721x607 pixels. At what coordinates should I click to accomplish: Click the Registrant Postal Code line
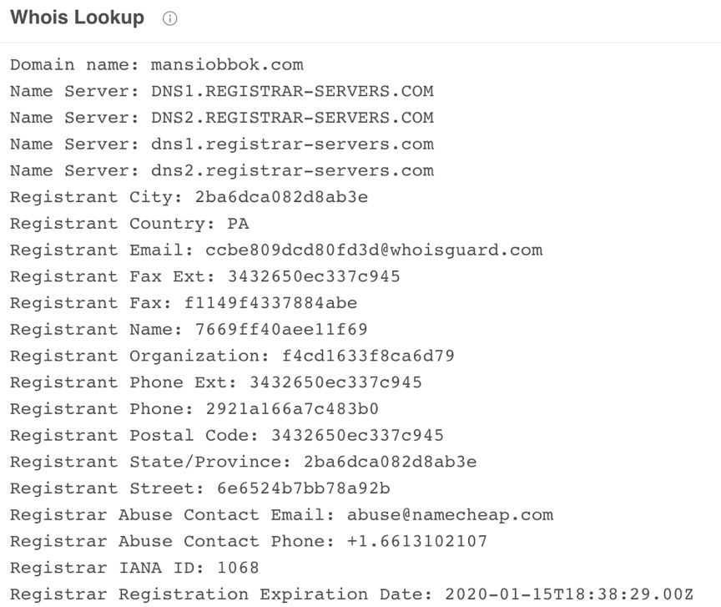(227, 435)
